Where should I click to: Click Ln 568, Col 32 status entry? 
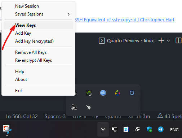pos(22,116)
